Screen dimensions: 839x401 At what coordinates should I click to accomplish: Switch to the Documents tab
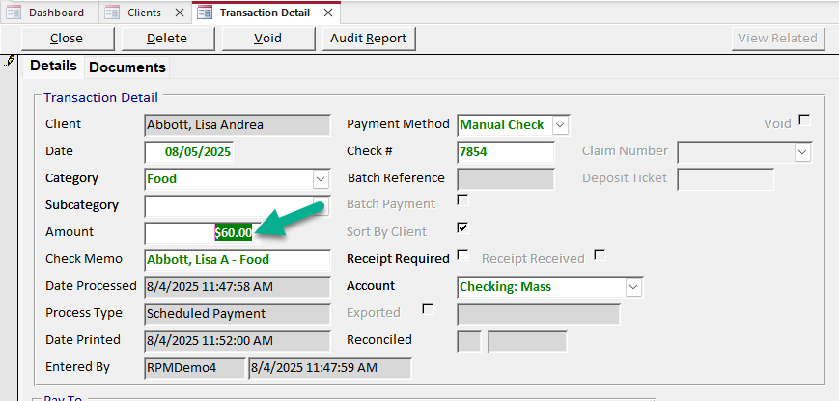coord(127,67)
